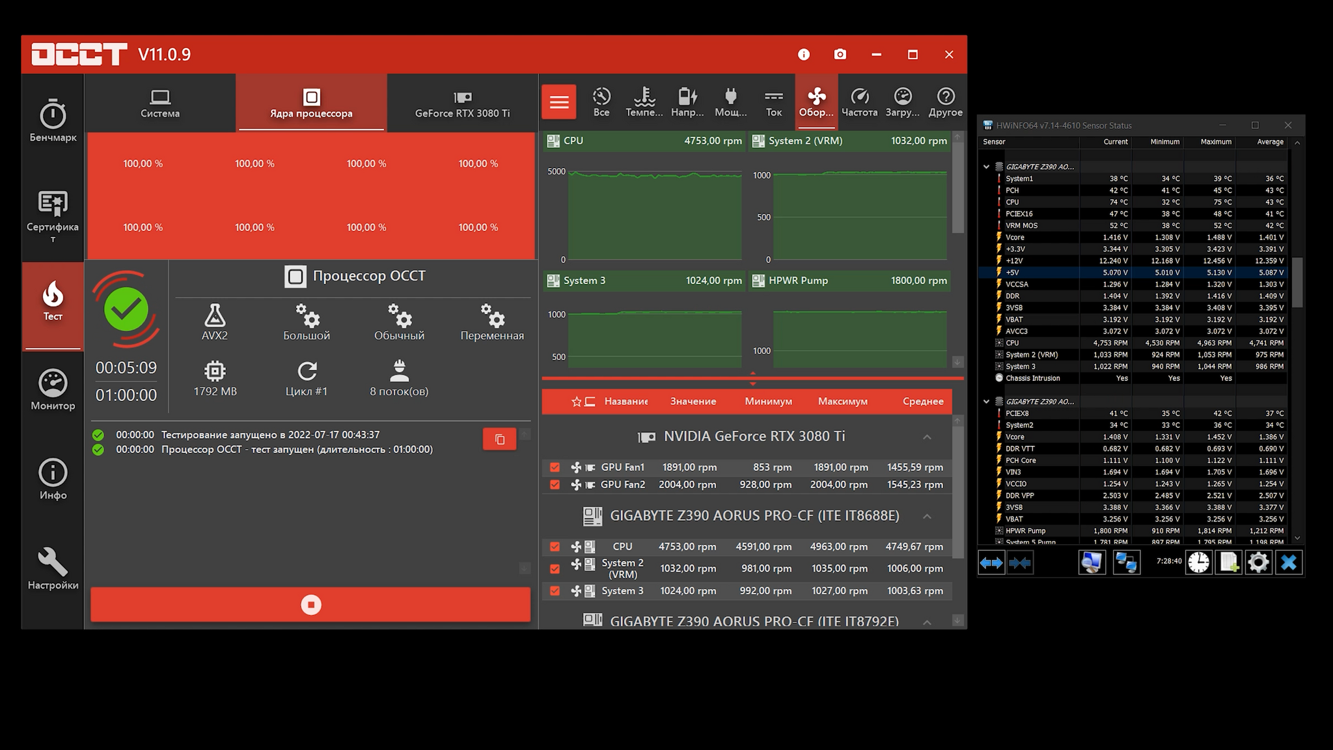The height and width of the screenshot is (750, 1333).
Task: Filter sensors by Температура
Action: (644, 102)
